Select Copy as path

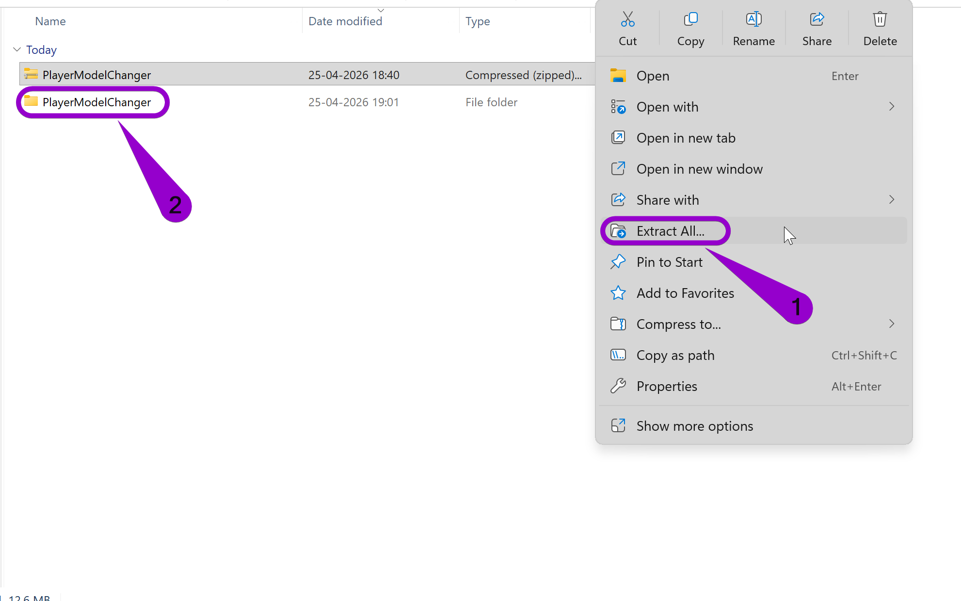click(675, 355)
